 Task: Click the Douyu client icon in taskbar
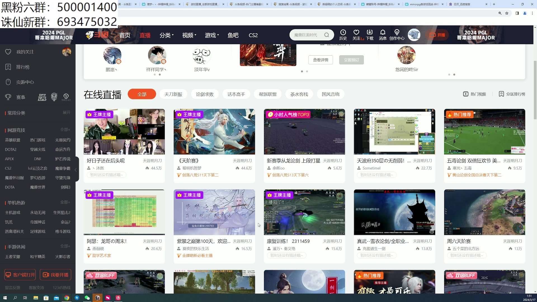point(97,298)
